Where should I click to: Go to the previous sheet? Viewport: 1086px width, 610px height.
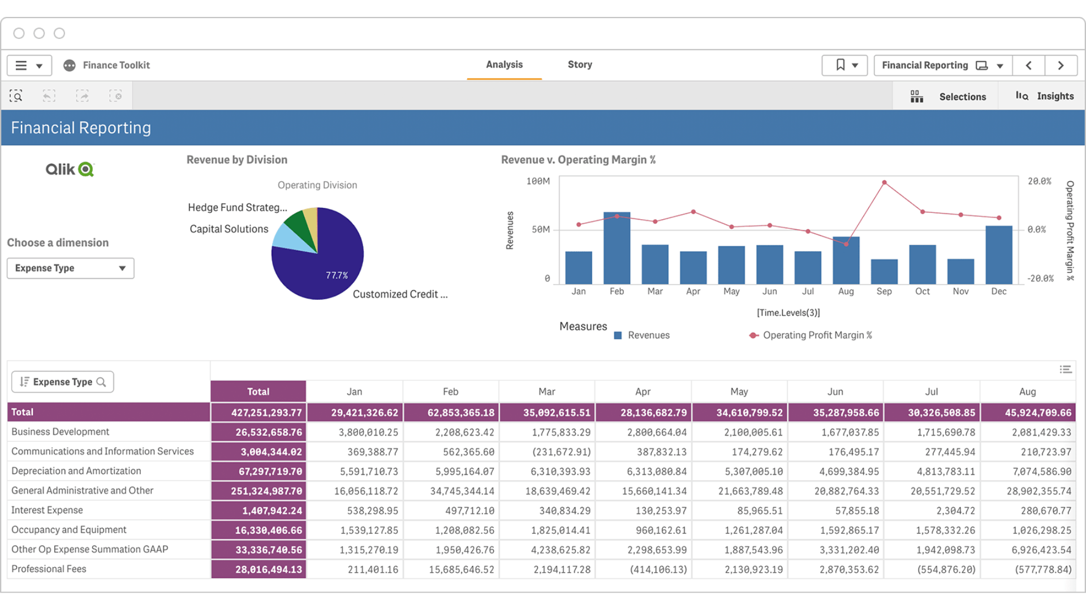pyautogui.click(x=1029, y=65)
